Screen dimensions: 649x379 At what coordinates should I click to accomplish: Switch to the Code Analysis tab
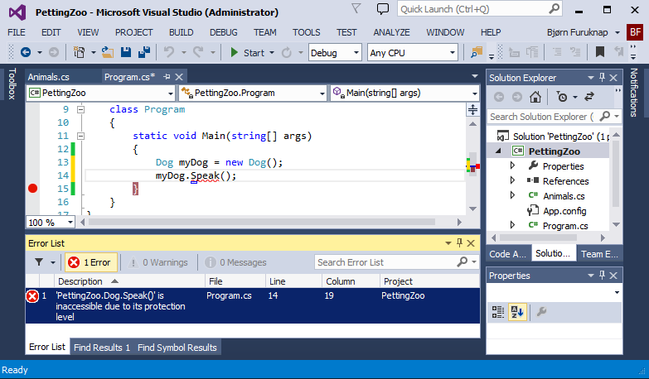click(507, 254)
